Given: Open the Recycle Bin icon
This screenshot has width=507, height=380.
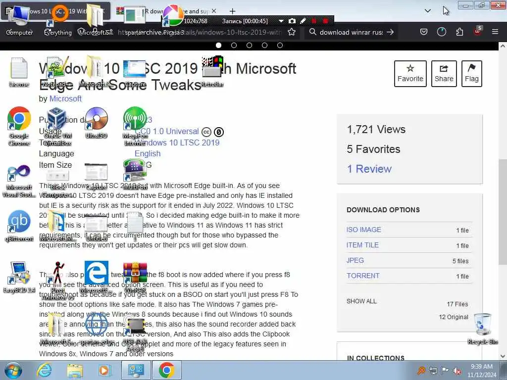Looking at the screenshot, I should pos(482,329).
